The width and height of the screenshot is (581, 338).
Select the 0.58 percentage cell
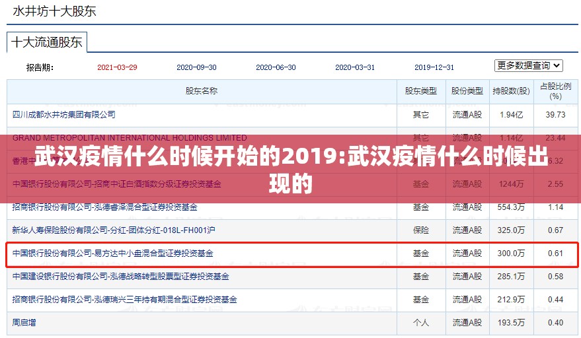[x=555, y=277]
